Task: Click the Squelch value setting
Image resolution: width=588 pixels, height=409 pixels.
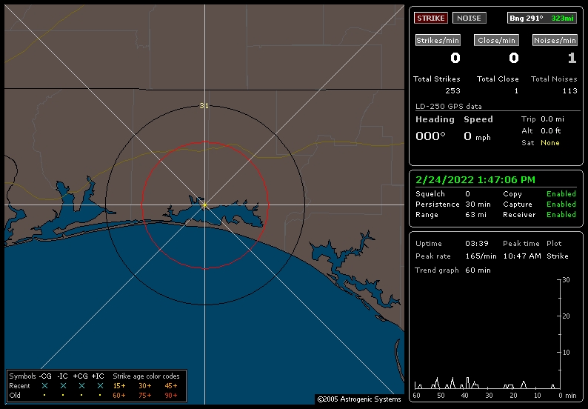Action: pos(467,194)
